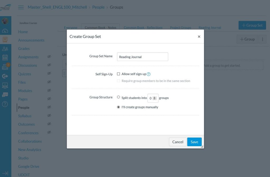Open Announcements in course menu
The image size is (270, 177).
click(x=31, y=40)
